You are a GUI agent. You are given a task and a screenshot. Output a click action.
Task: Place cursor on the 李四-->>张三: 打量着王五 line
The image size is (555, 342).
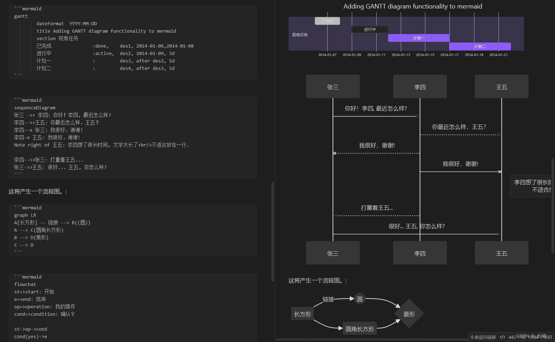tap(49, 160)
